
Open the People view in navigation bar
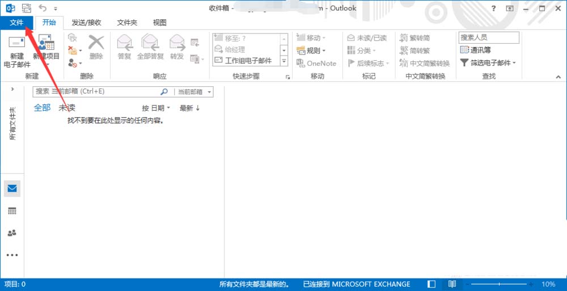pos(12,233)
